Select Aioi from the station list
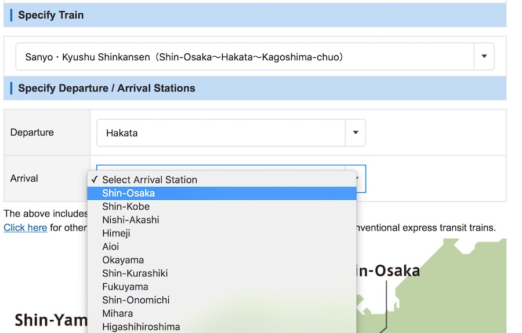This screenshot has width=522, height=333. [110, 247]
